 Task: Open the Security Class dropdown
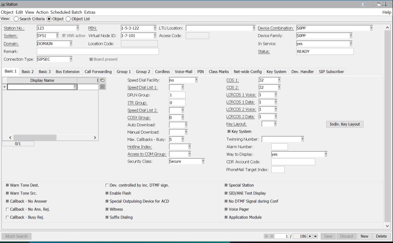click(203, 162)
